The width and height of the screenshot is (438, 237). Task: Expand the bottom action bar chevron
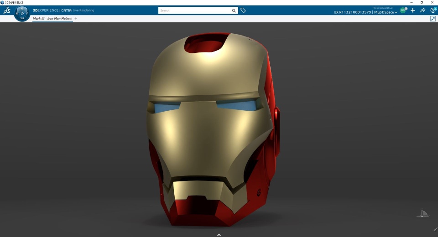[219, 235]
